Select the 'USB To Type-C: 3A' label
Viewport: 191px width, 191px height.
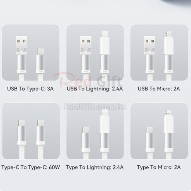tap(30, 89)
